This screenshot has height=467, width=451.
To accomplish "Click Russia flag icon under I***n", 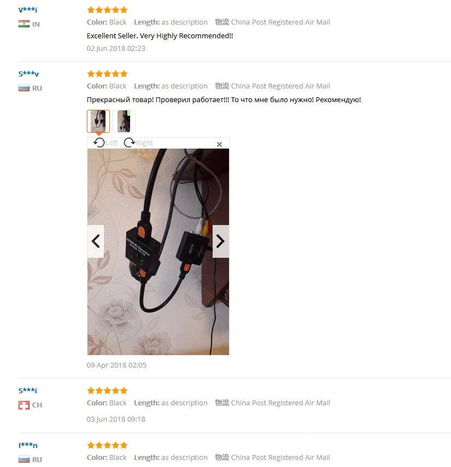I will point(24,459).
